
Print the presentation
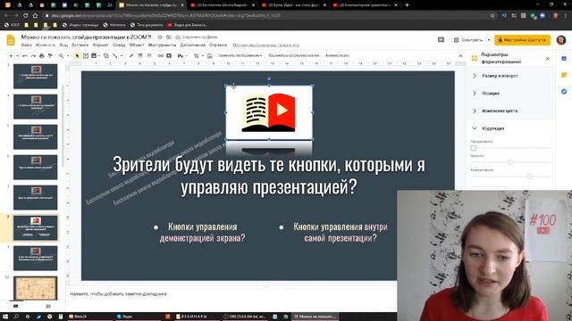point(42,55)
